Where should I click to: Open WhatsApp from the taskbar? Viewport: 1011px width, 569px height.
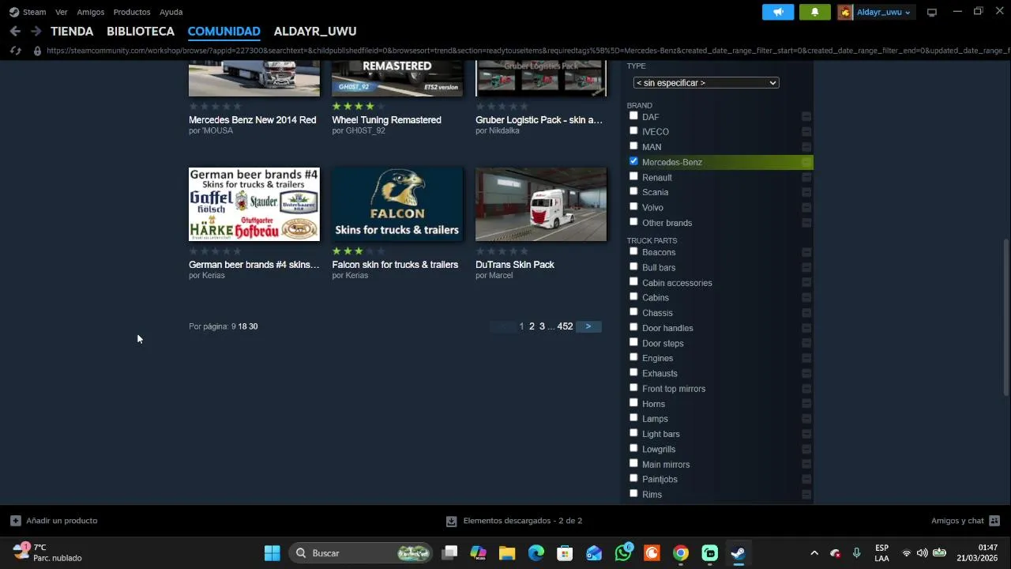623,553
